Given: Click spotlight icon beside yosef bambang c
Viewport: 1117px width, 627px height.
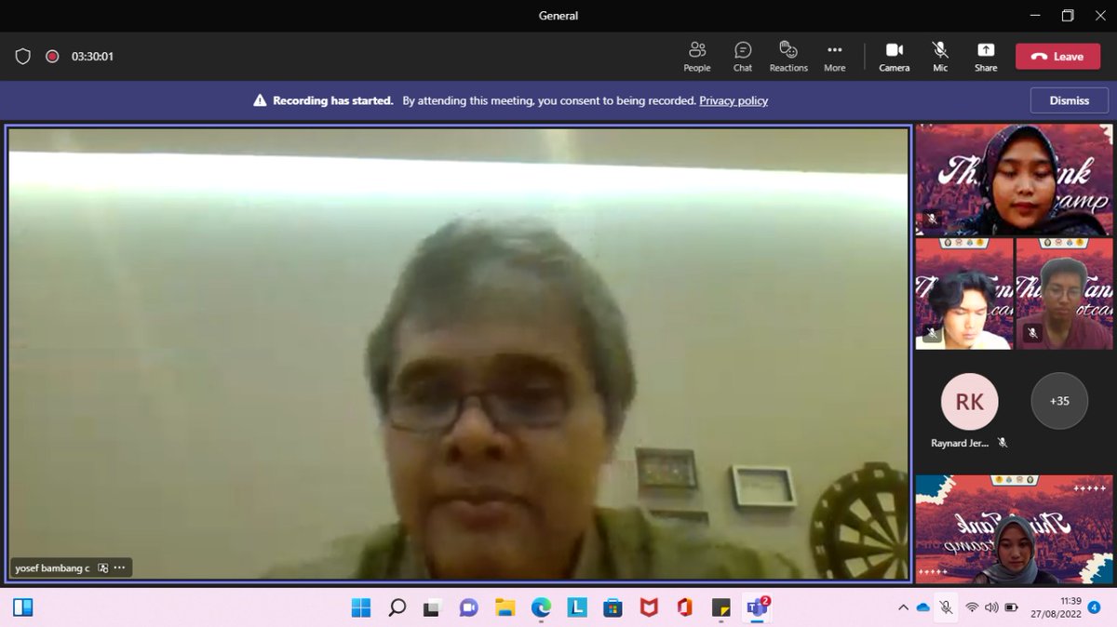Looking at the screenshot, I should 102,567.
